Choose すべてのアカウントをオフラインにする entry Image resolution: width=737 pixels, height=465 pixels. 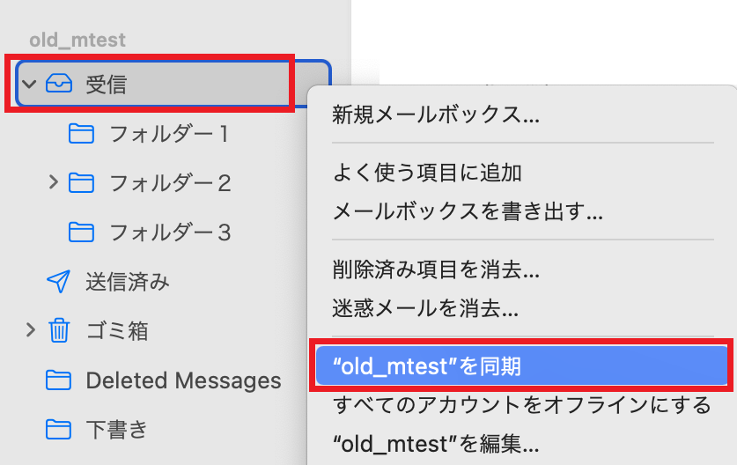click(x=523, y=405)
